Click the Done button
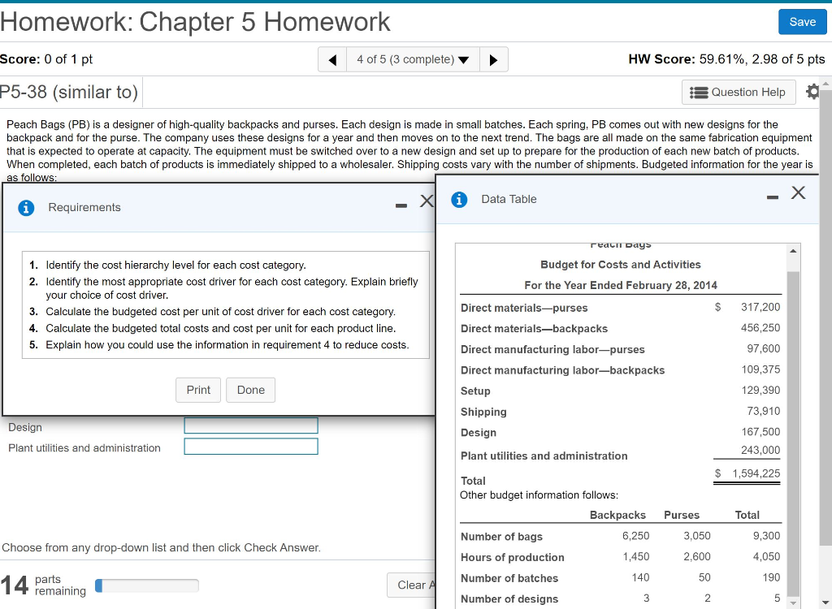Screen dimensions: 832x609 point(250,390)
